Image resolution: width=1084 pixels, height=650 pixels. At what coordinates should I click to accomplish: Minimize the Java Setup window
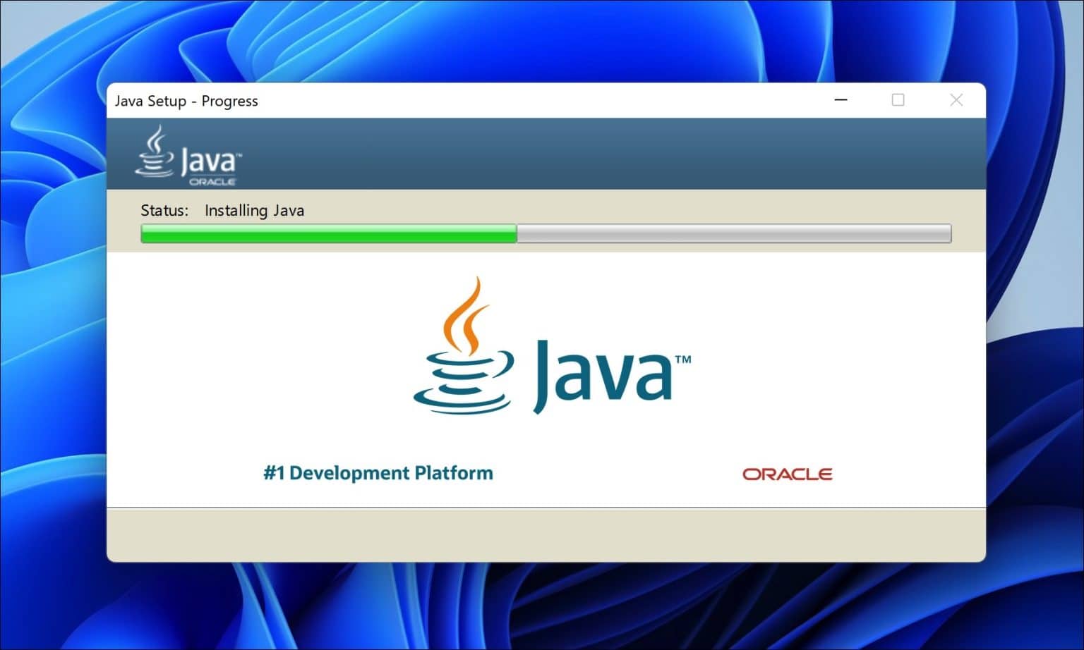click(841, 100)
